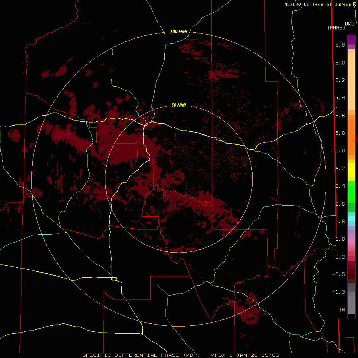Click the 1.8 scale value
358x358 pixels.
340,222
